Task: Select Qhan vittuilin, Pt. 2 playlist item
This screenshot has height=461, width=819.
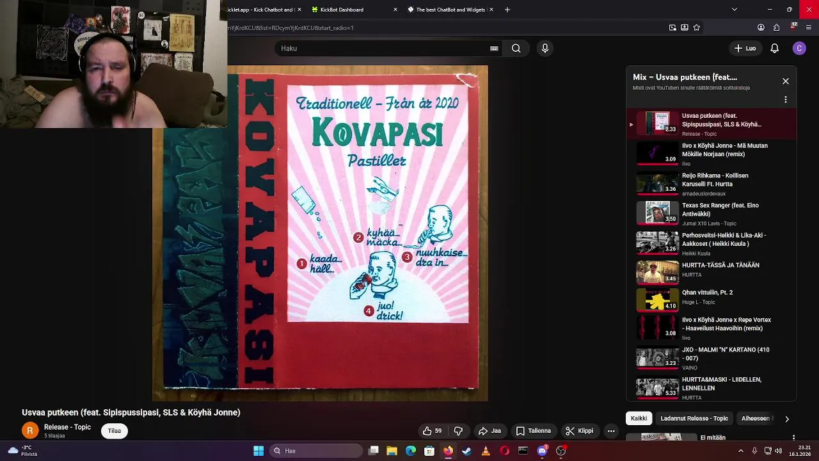Action: (x=712, y=299)
